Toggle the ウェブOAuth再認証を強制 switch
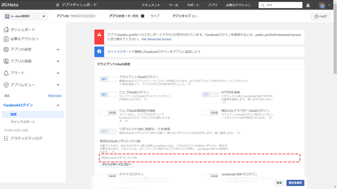Screen dimensions: 337x189 [x=108, y=113]
